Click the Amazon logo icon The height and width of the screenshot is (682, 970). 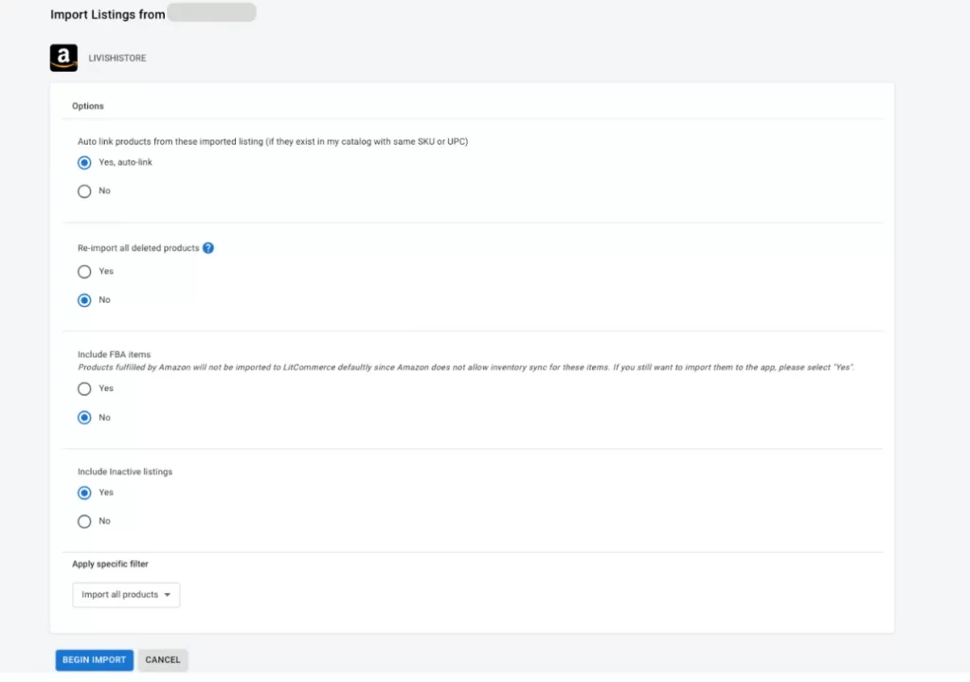(63, 58)
